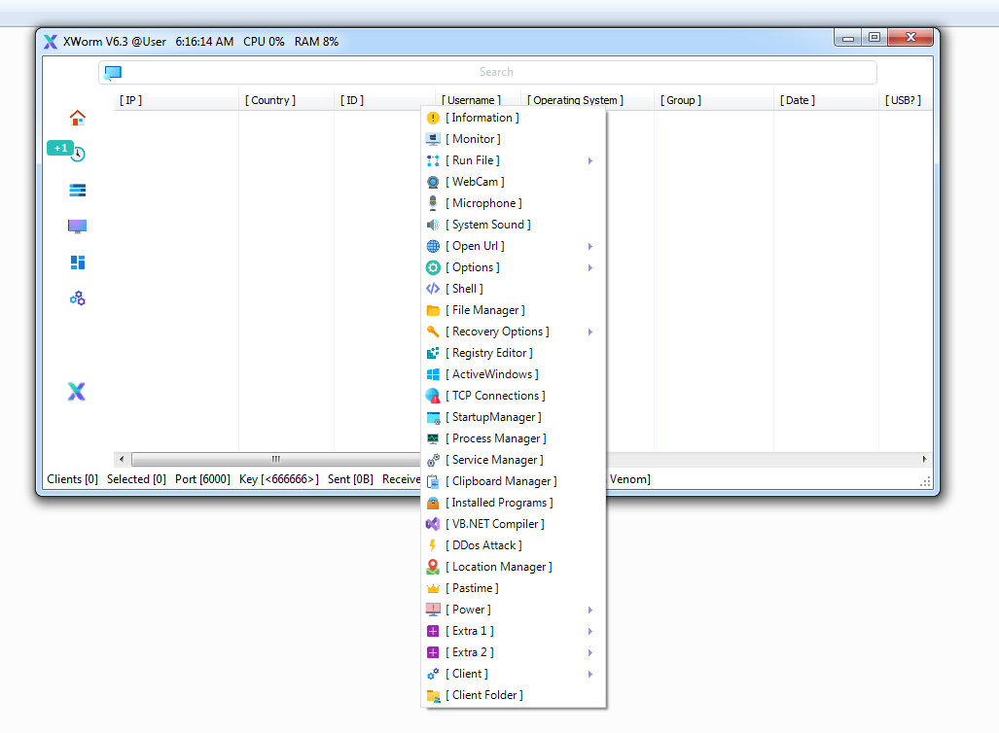Open File Manager via its folder icon
This screenshot has width=999, height=733.
click(435, 309)
